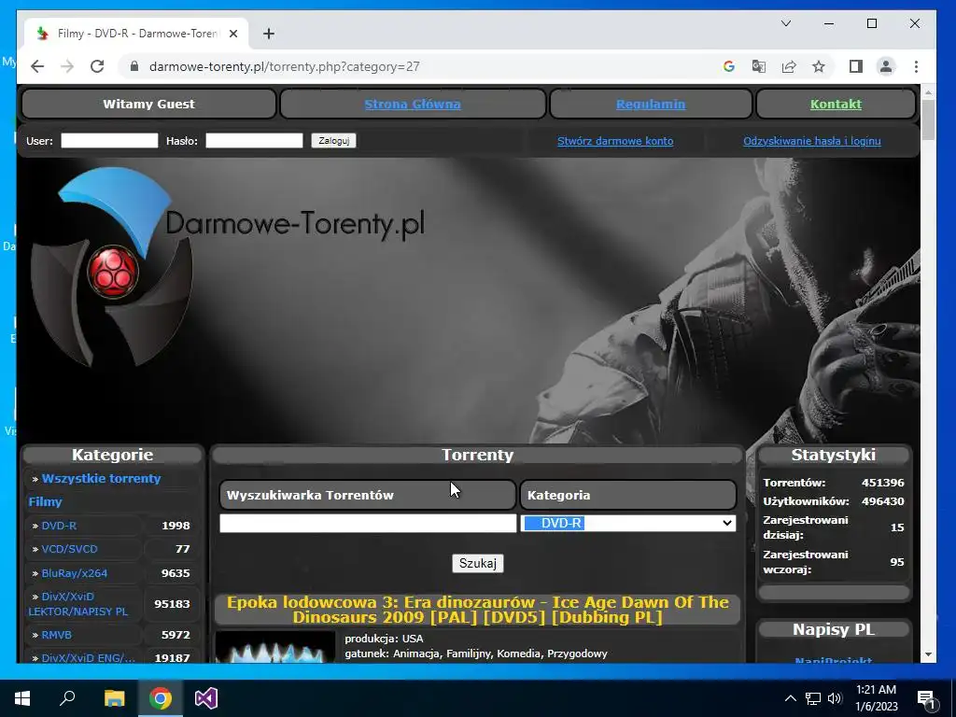Screen dimensions: 956x717
Task: Open the Regulamin page
Action: click(651, 105)
